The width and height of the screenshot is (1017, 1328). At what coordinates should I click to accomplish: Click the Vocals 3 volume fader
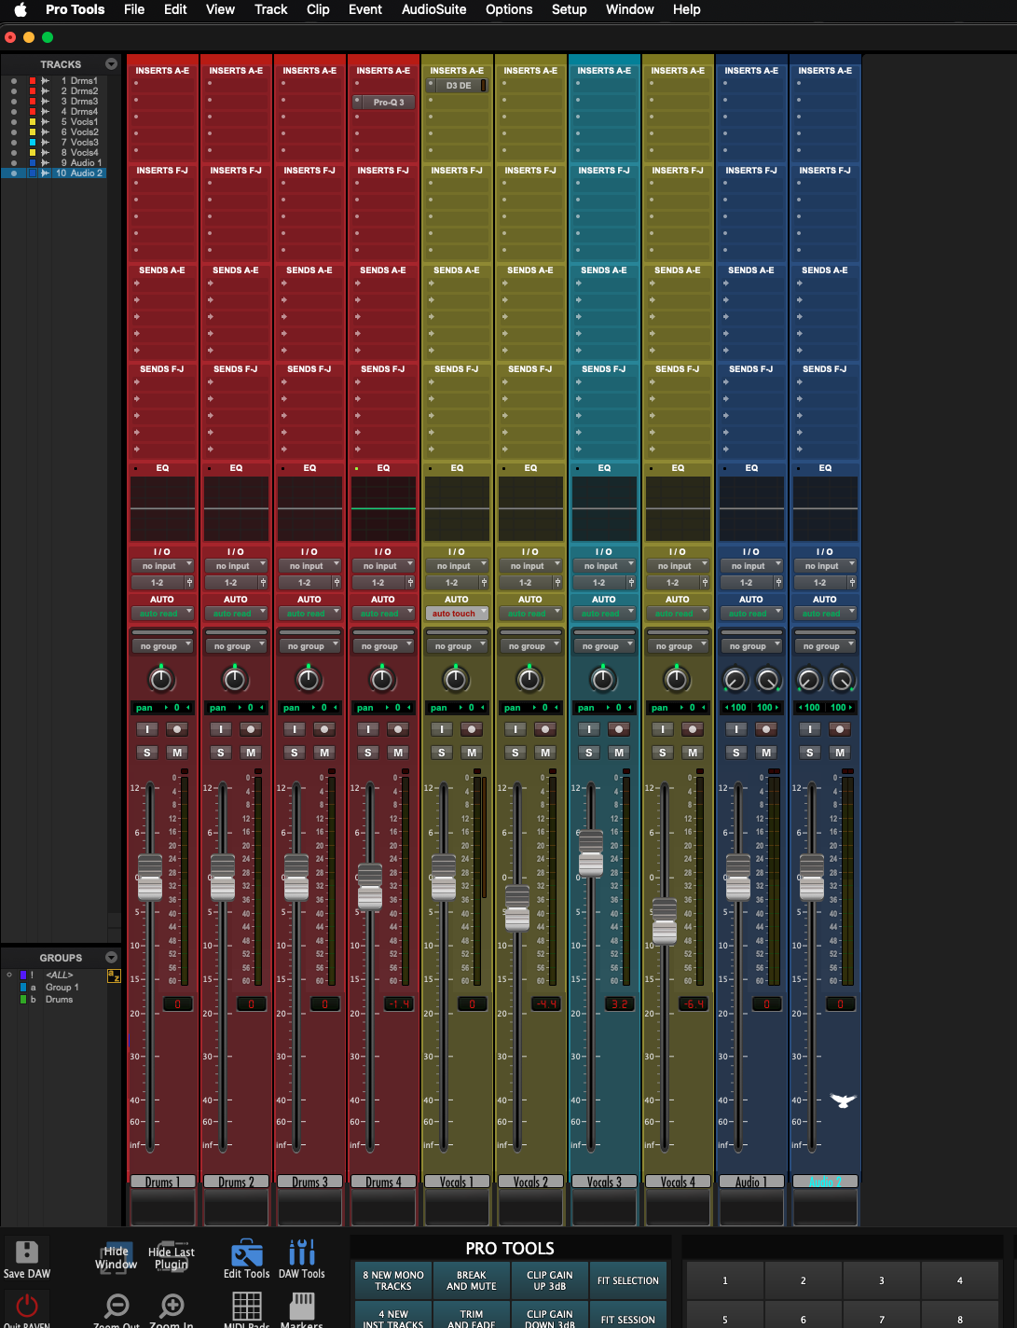coord(591,852)
